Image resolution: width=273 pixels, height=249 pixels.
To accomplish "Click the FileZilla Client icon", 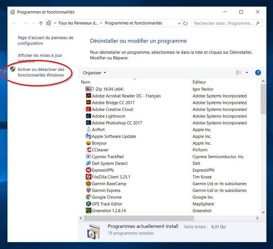I will [x=88, y=177].
